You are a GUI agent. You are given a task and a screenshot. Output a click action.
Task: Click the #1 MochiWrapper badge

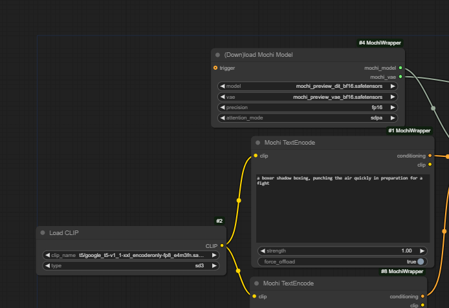[409, 130]
